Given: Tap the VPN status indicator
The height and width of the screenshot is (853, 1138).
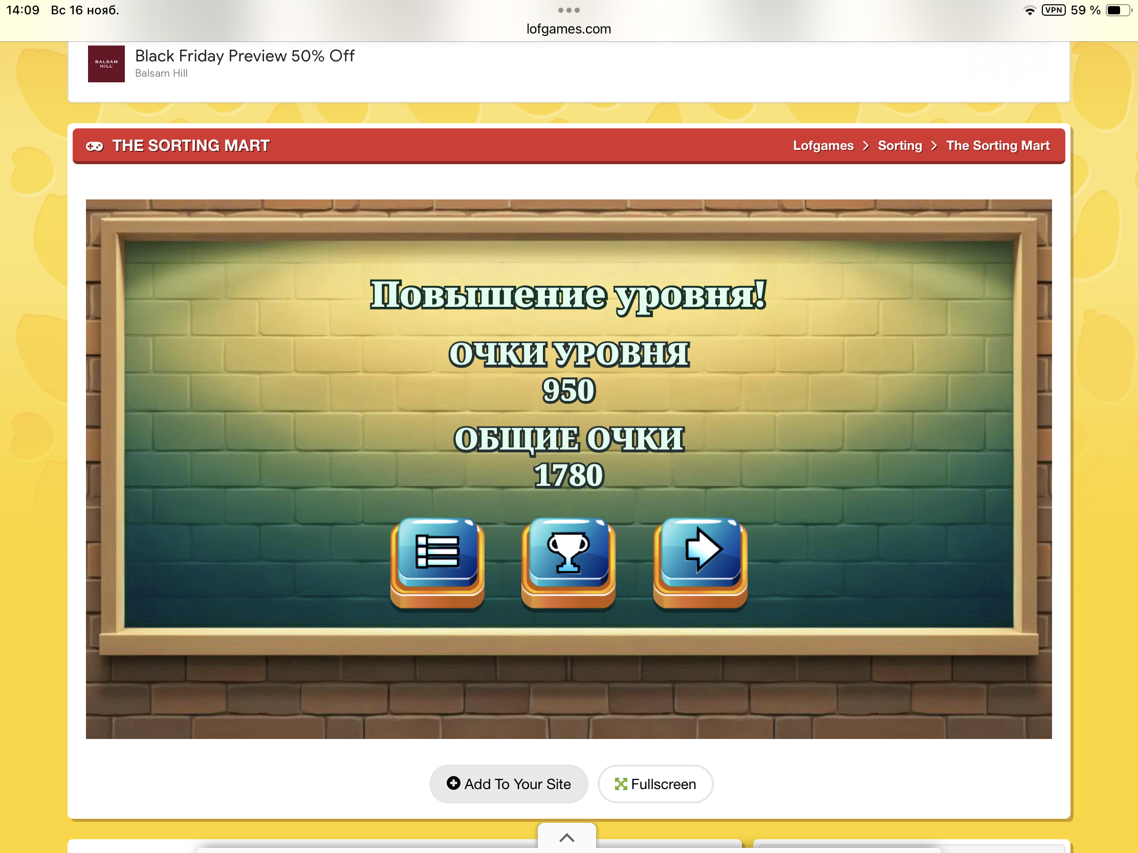Looking at the screenshot, I should click(1053, 10).
